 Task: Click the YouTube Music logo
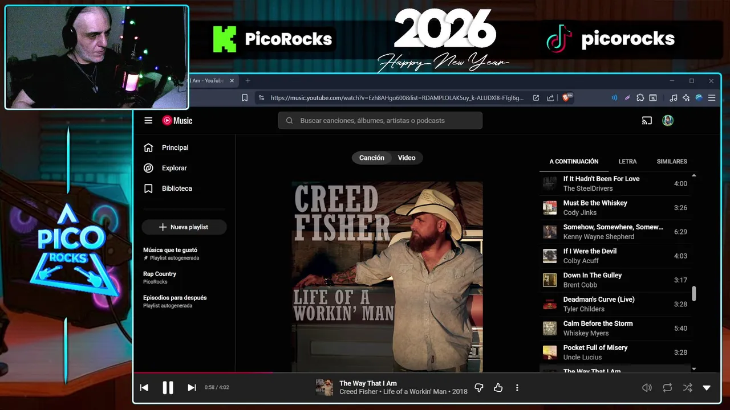(177, 120)
